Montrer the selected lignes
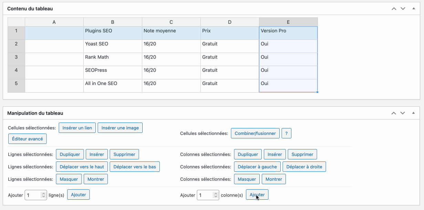The height and width of the screenshot is (210, 424). tap(96, 179)
